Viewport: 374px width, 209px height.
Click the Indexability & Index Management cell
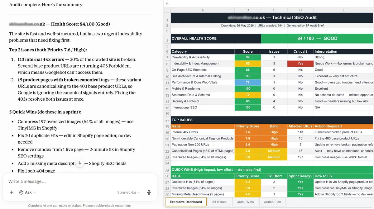pyautogui.click(x=203, y=64)
